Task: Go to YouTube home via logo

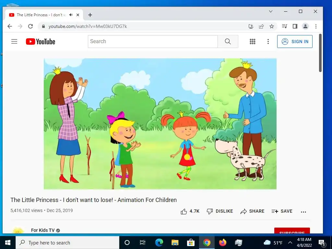Action: coord(41,41)
